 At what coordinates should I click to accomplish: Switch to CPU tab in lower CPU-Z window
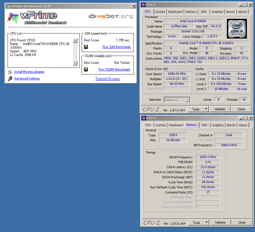pos(148,125)
